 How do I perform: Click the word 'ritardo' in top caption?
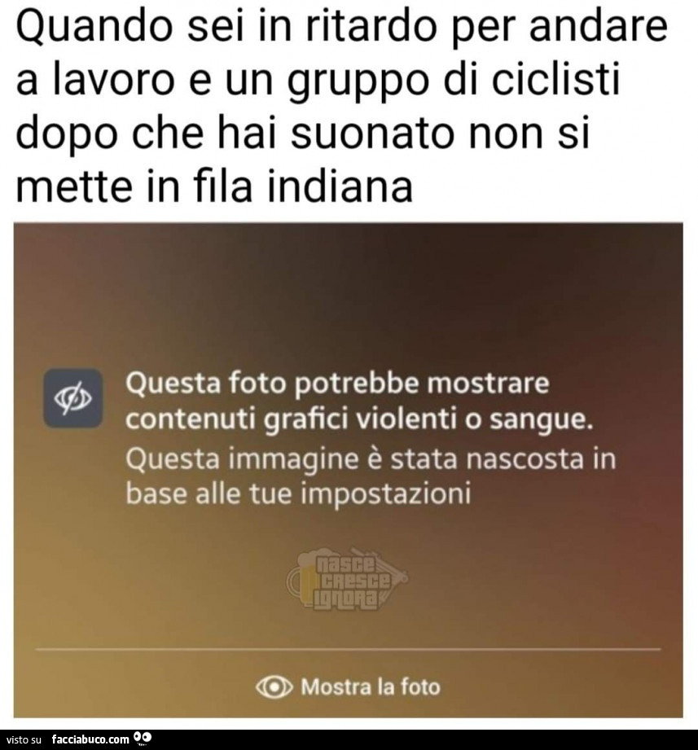pyautogui.click(x=371, y=27)
